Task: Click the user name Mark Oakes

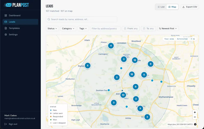Action: [10, 115]
